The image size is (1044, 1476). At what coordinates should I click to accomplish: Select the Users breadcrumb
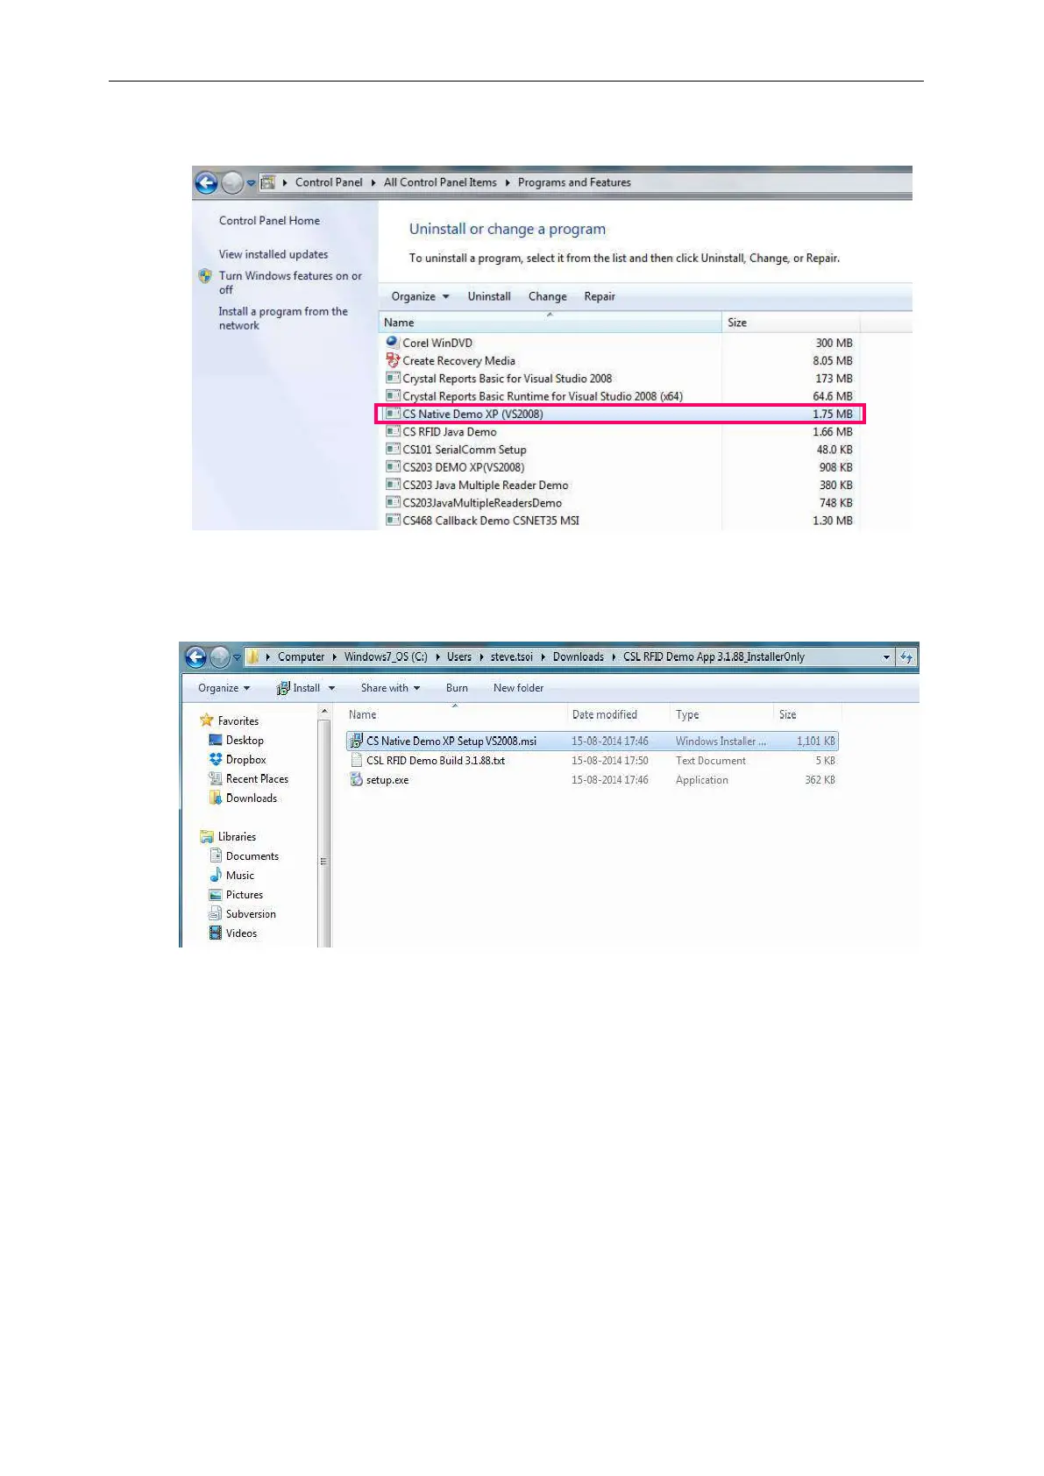click(x=459, y=656)
